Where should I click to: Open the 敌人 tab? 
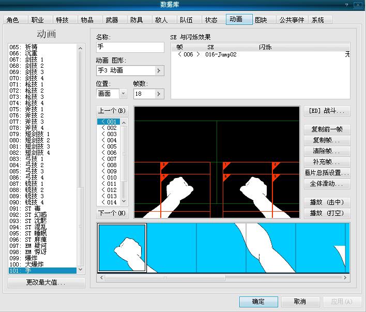tap(164, 20)
